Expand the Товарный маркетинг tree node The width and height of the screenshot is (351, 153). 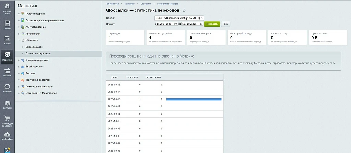pyautogui.click(x=19, y=60)
